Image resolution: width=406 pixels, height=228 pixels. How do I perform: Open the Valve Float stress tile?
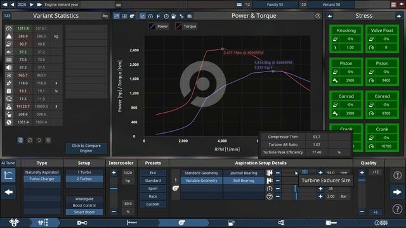coord(382,39)
